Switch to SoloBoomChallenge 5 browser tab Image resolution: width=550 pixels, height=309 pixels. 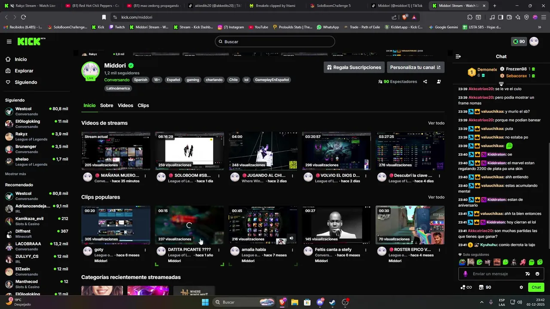tap(333, 6)
